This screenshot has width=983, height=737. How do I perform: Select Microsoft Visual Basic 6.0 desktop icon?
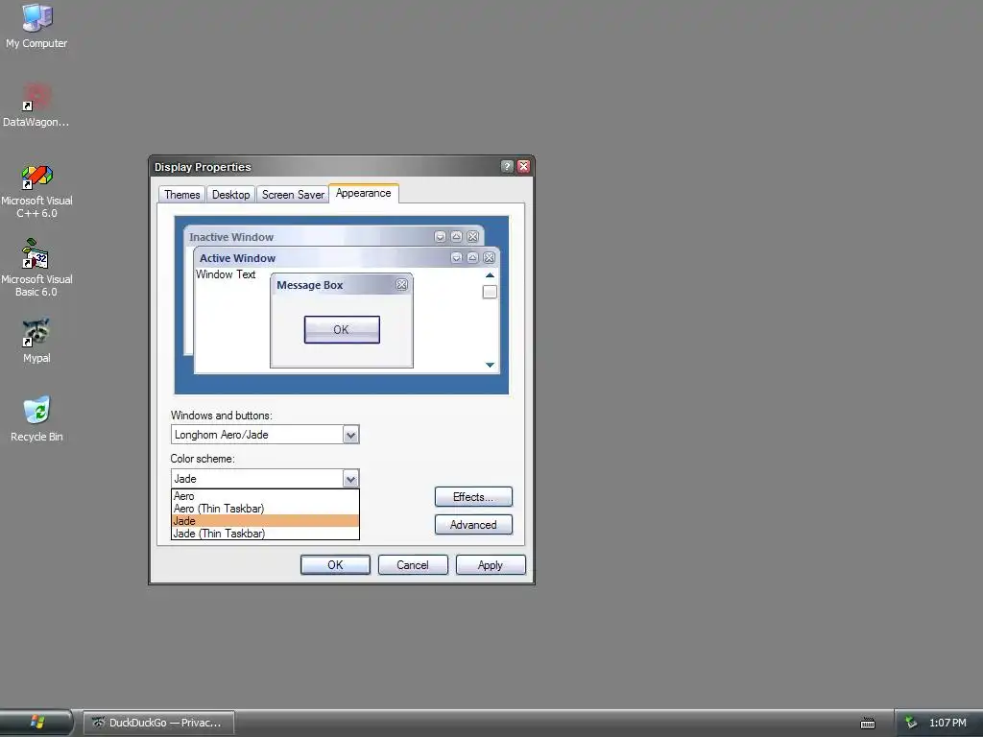(x=36, y=269)
